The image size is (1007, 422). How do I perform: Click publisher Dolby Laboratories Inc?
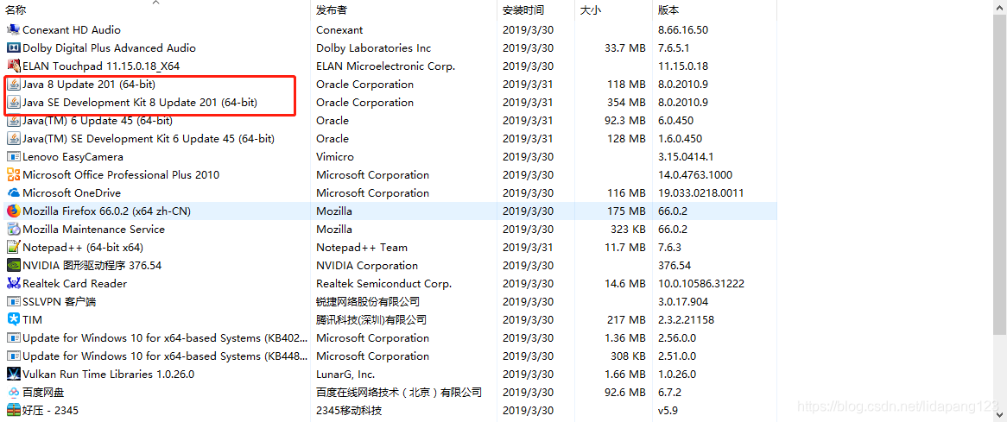(373, 47)
